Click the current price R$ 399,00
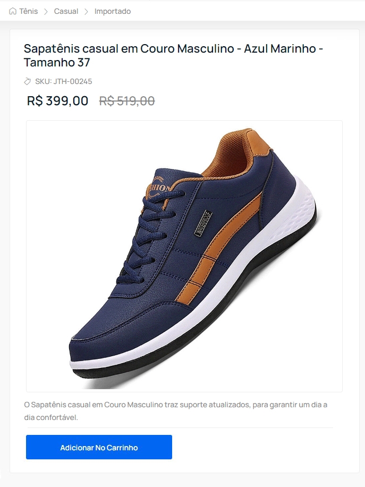The image size is (365, 487). point(58,100)
